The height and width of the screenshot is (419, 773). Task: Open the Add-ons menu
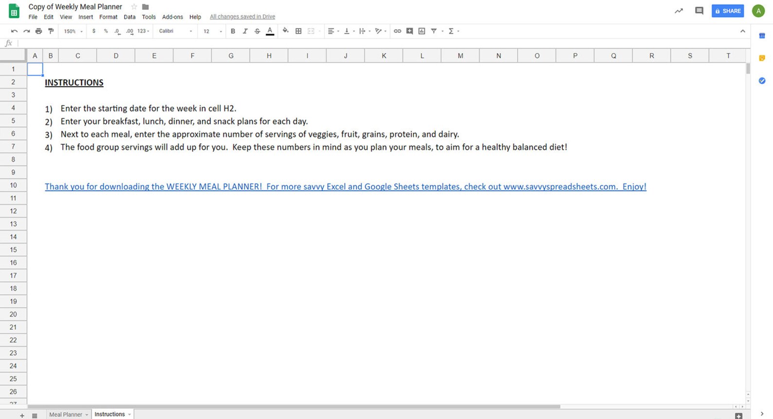tap(172, 17)
